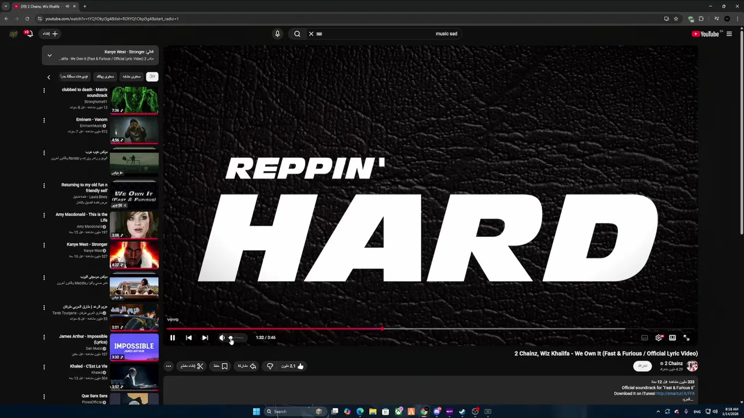Switch to theater mode view
Viewport: 744px width, 418px height.
tap(673, 337)
